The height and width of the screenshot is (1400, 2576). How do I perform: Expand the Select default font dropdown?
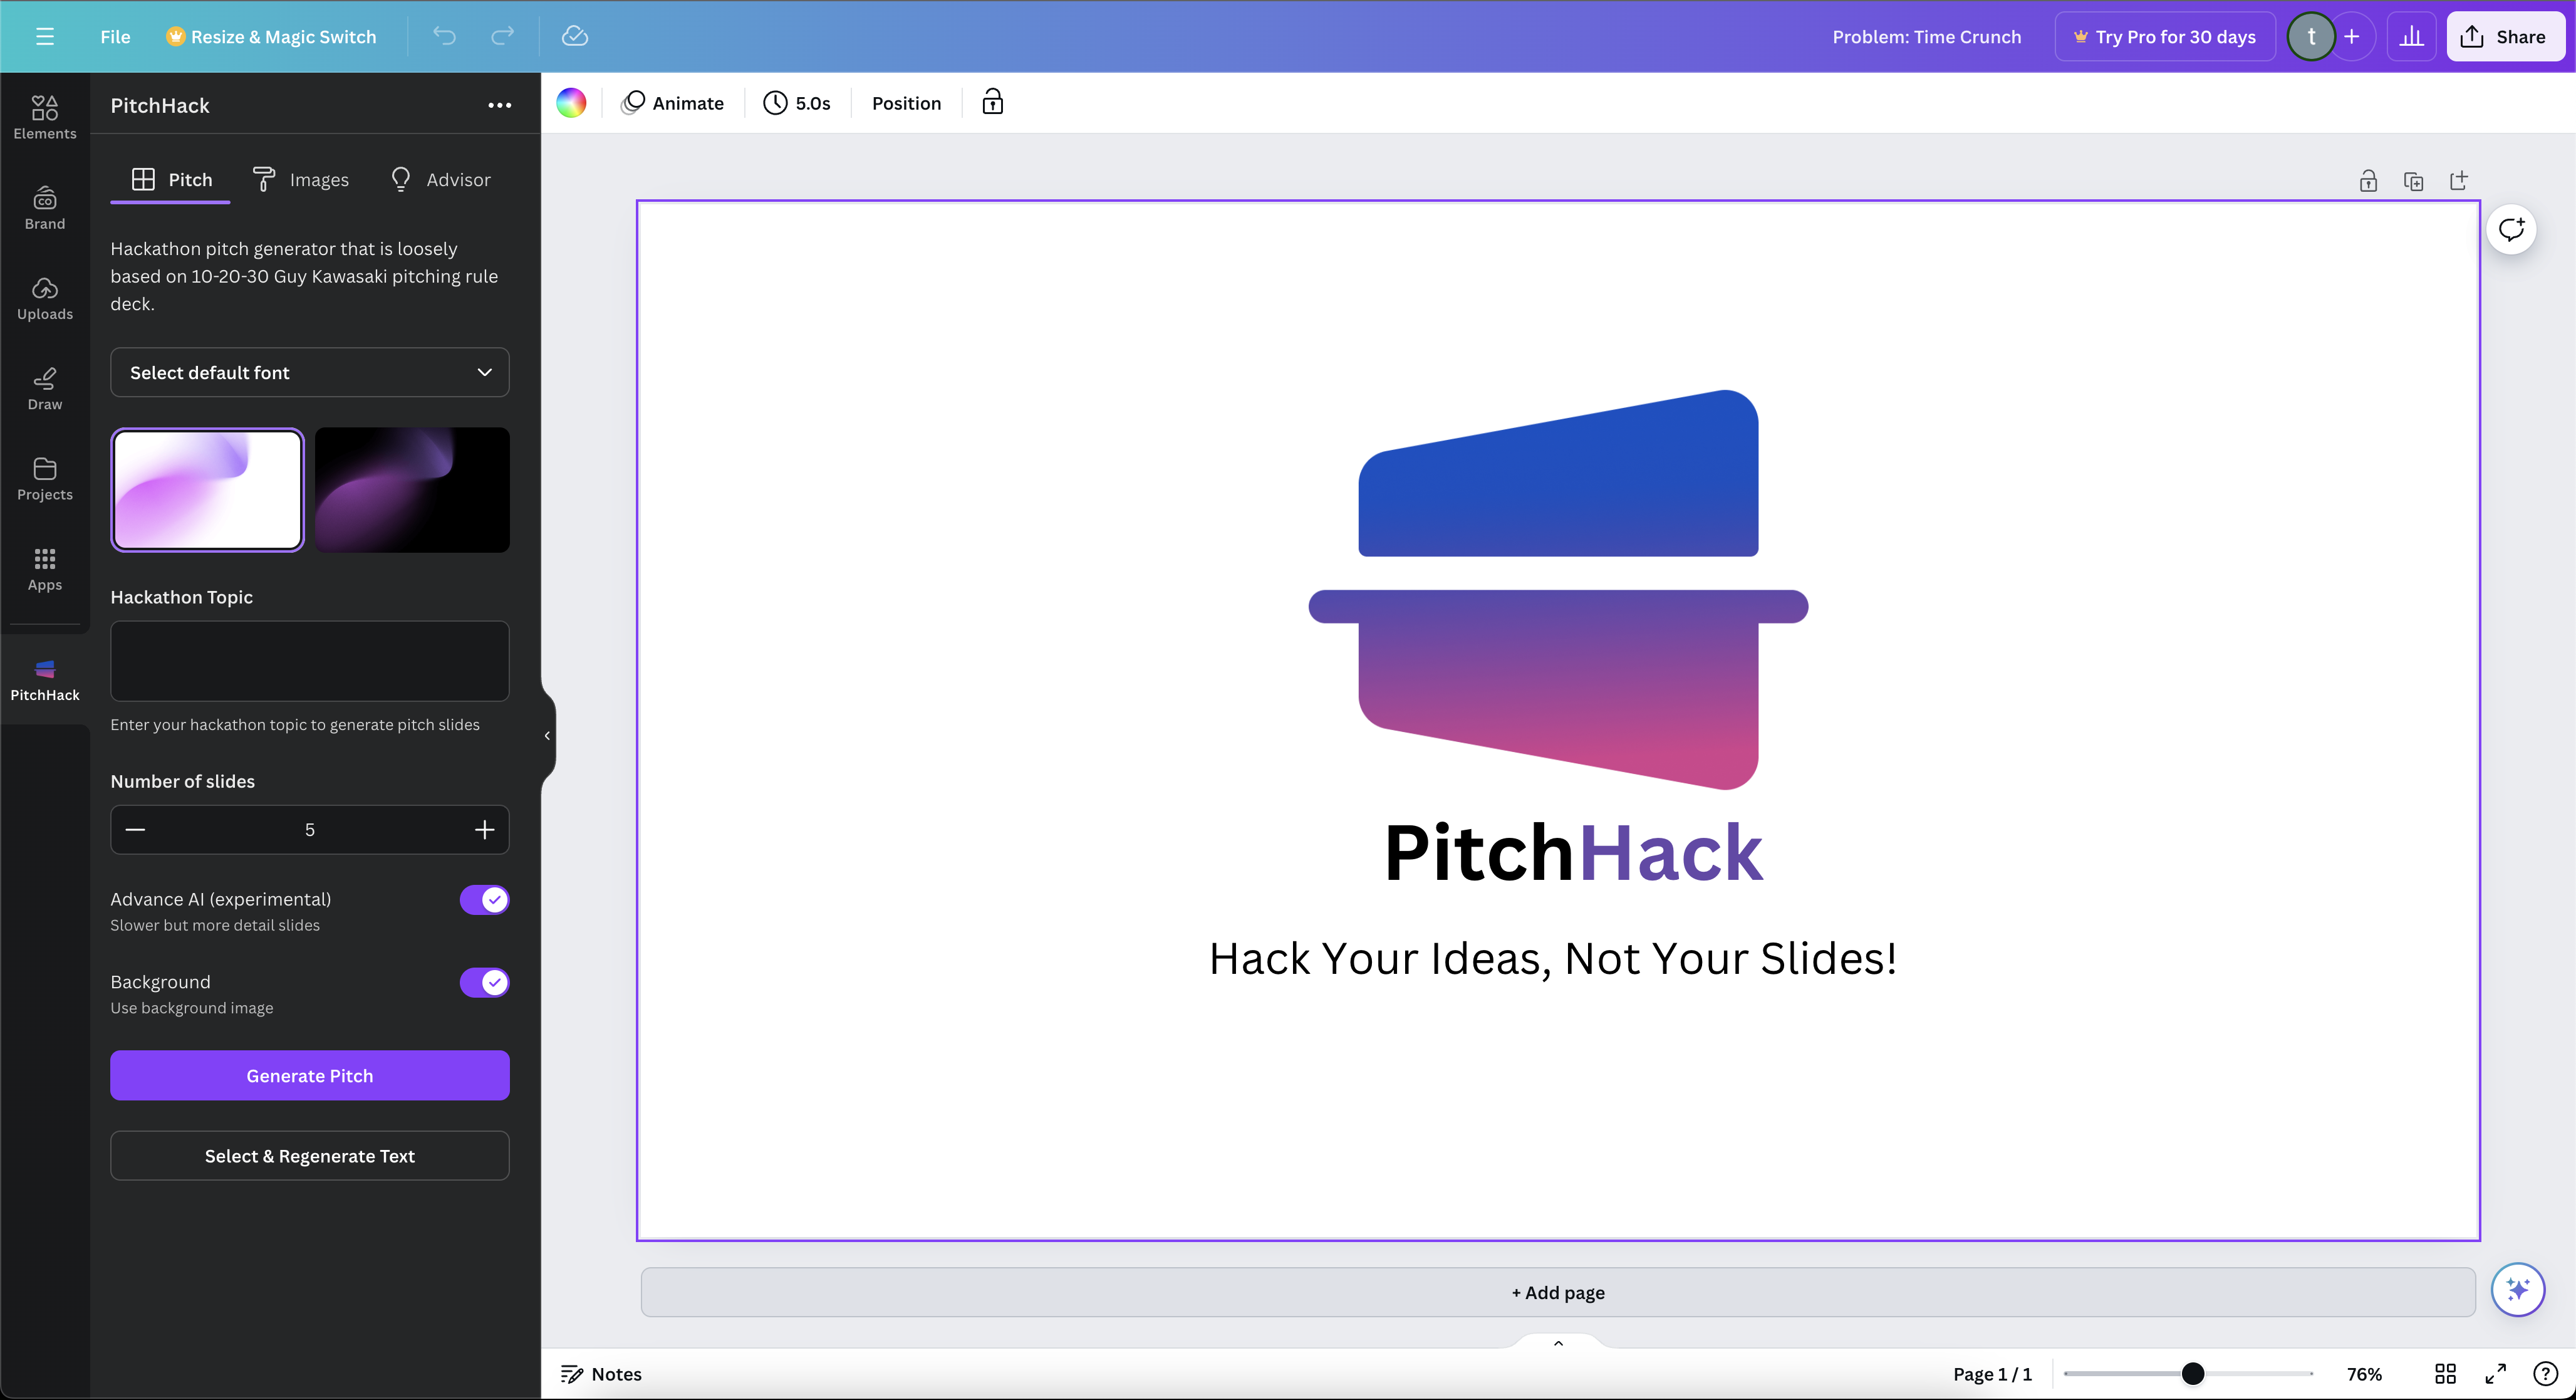pyautogui.click(x=310, y=372)
